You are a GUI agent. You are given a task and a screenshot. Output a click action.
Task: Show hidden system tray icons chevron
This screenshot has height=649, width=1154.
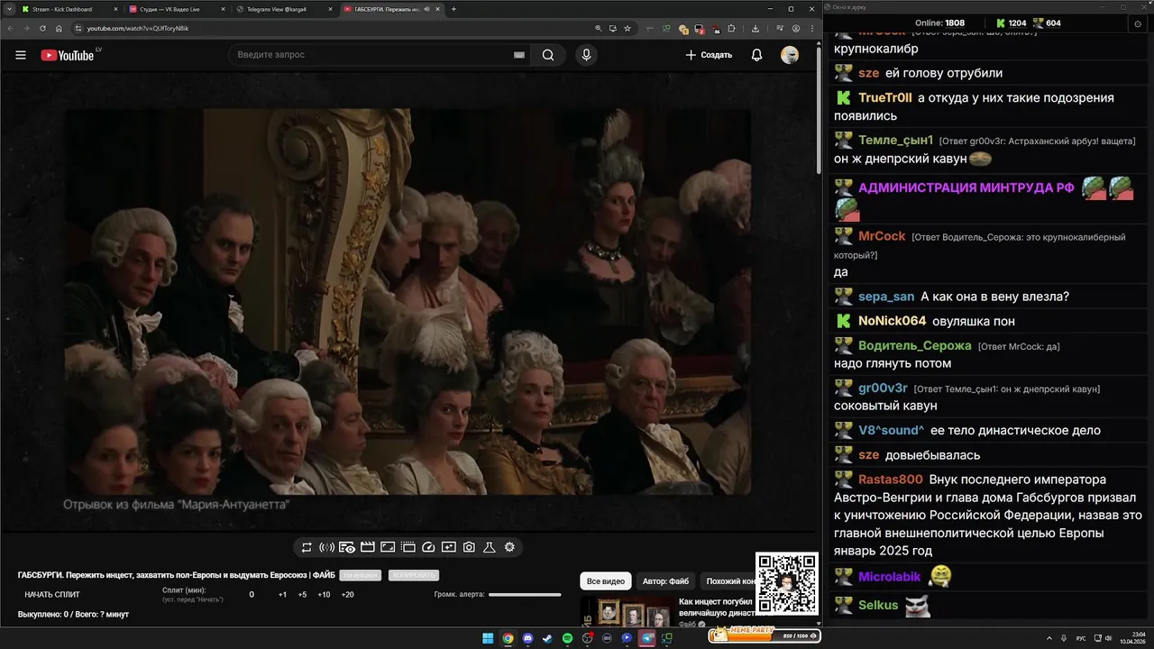pyautogui.click(x=1049, y=638)
